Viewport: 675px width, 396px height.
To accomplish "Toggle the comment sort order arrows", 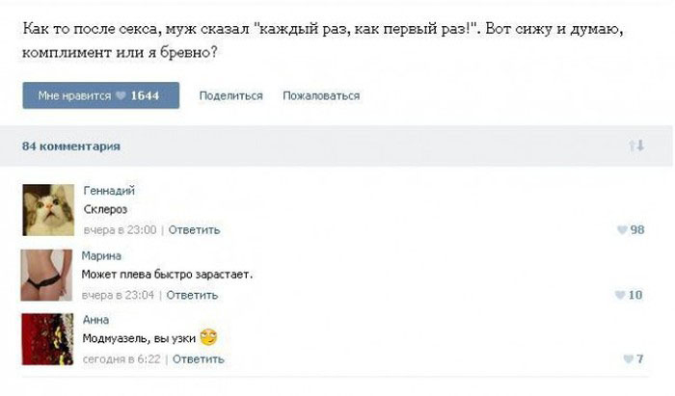I will click(x=634, y=145).
